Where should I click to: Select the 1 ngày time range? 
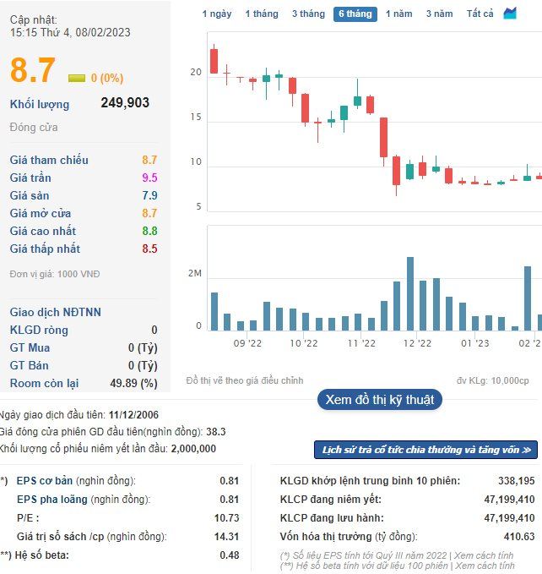217,14
